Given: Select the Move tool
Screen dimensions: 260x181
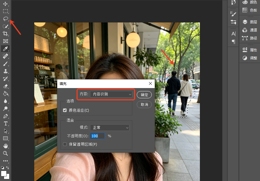Looking at the screenshot, I should tap(5, 4).
